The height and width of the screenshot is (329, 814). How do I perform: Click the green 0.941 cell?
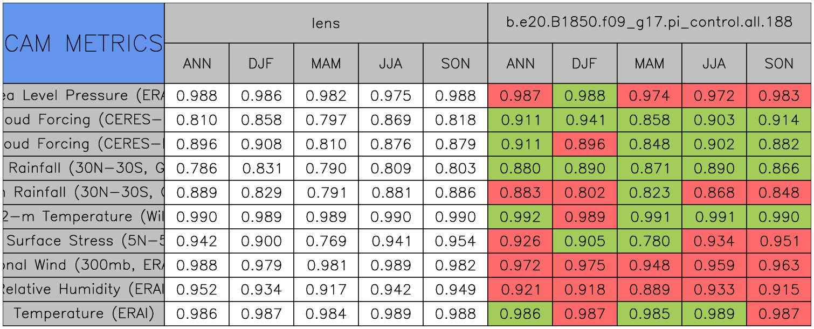pyautogui.click(x=584, y=120)
